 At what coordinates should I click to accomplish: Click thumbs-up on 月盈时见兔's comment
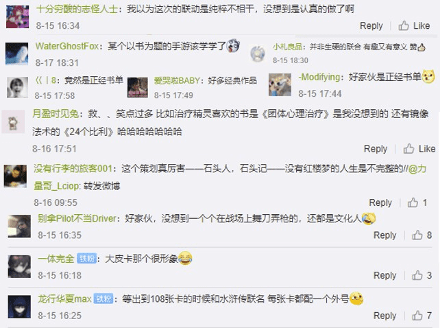click(419, 149)
